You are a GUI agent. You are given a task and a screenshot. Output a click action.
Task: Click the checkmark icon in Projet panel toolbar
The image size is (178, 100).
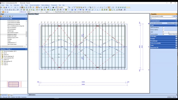(x=12, y=16)
